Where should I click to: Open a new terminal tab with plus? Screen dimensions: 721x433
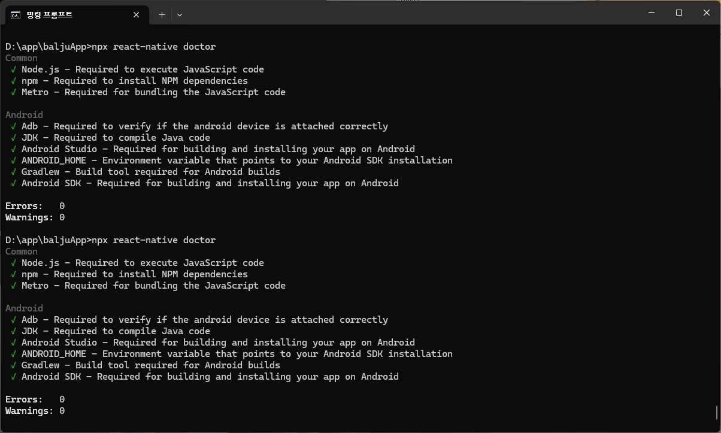coord(162,14)
